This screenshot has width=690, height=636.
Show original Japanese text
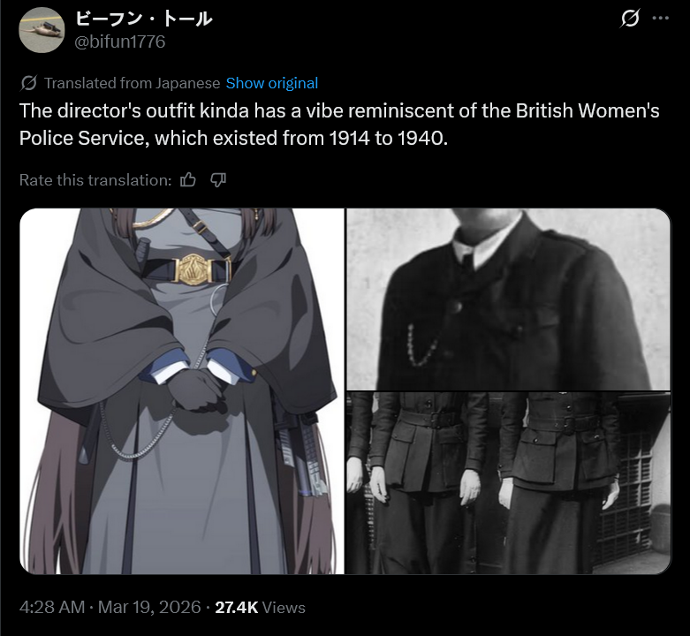(x=271, y=83)
